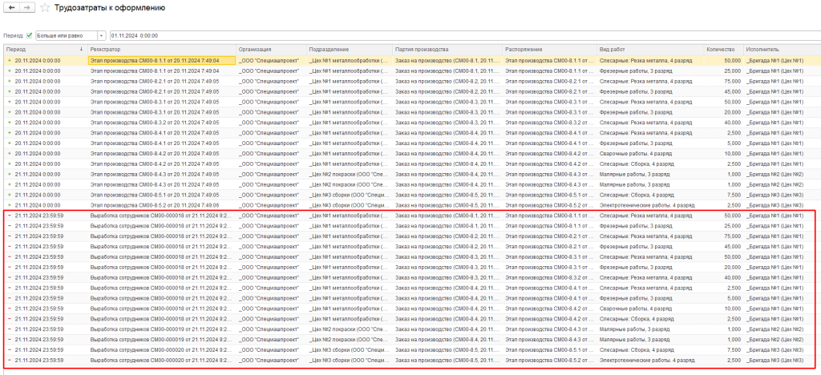The height and width of the screenshot is (375, 821).
Task: Click green plus icon in 20.11.2024 row with 10,000
Action: pos(9,153)
